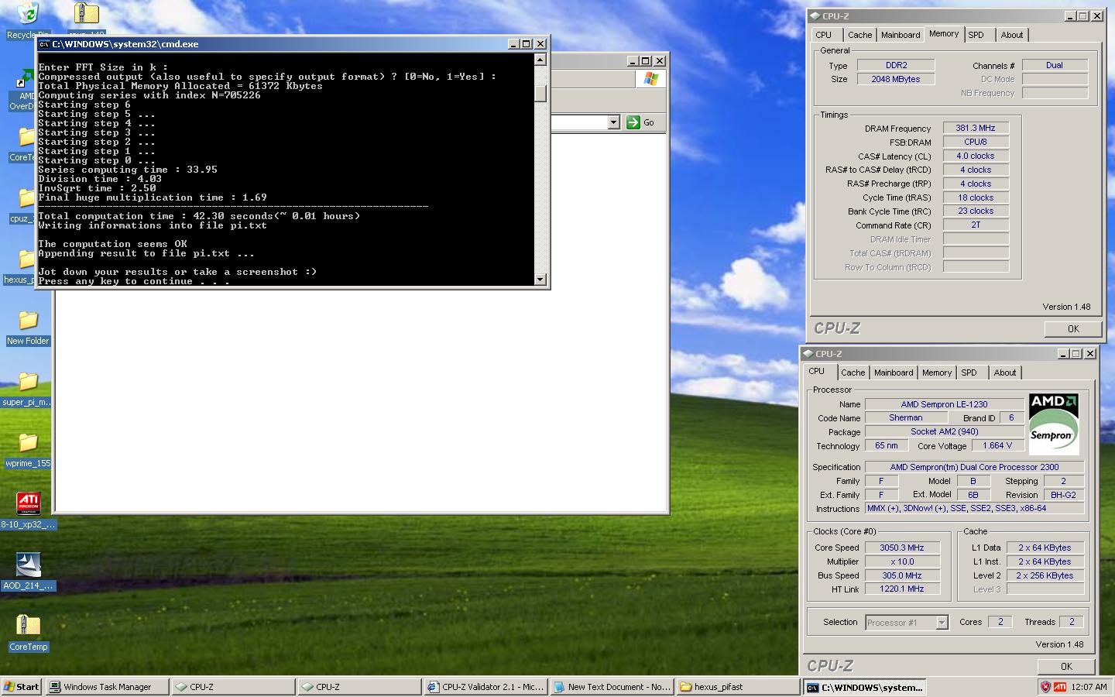Screen dimensions: 1115x697
Task: Click the Windows flag logo in the browser window
Action: click(x=650, y=79)
